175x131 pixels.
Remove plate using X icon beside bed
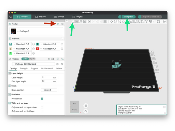151,51
